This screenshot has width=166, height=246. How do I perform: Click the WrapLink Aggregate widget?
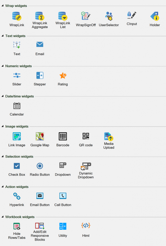click(40, 16)
